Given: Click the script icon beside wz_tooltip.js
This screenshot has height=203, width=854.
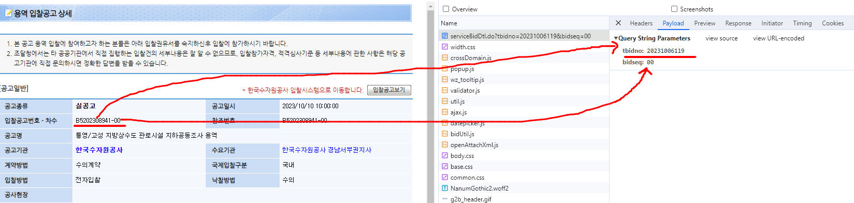Looking at the screenshot, I should 445,80.
